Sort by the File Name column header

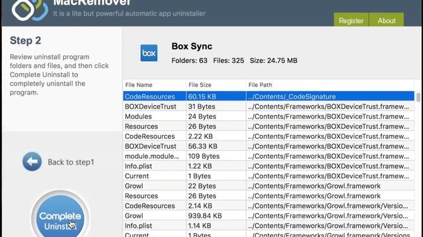click(154, 85)
